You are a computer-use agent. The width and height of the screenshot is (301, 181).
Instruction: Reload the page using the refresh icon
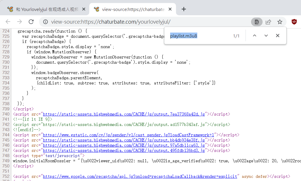(31, 22)
